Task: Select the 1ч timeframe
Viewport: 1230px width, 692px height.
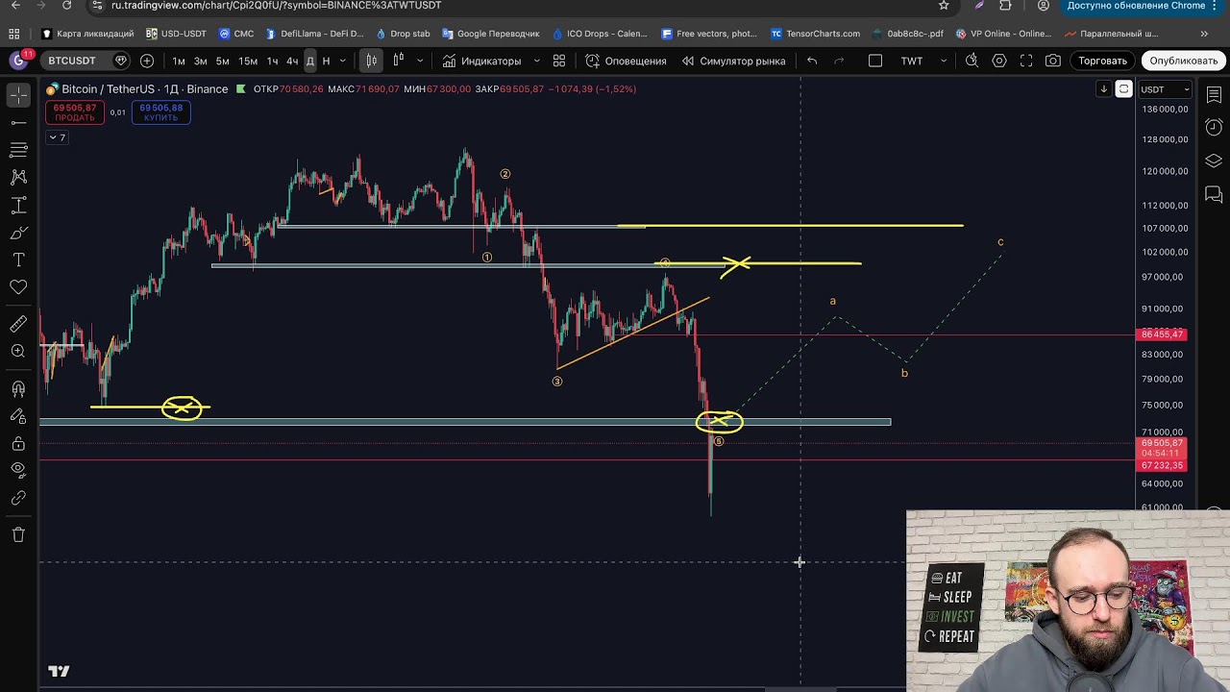Action: (x=272, y=61)
